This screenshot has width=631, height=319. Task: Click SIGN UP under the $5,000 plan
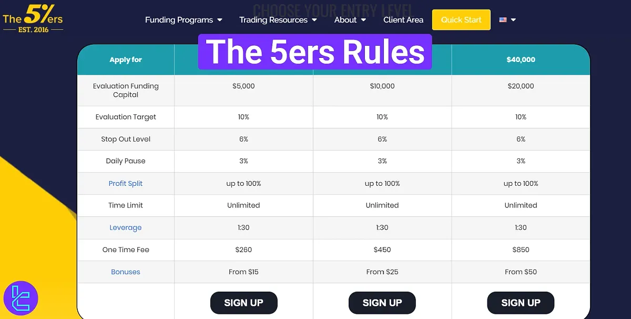(243, 303)
